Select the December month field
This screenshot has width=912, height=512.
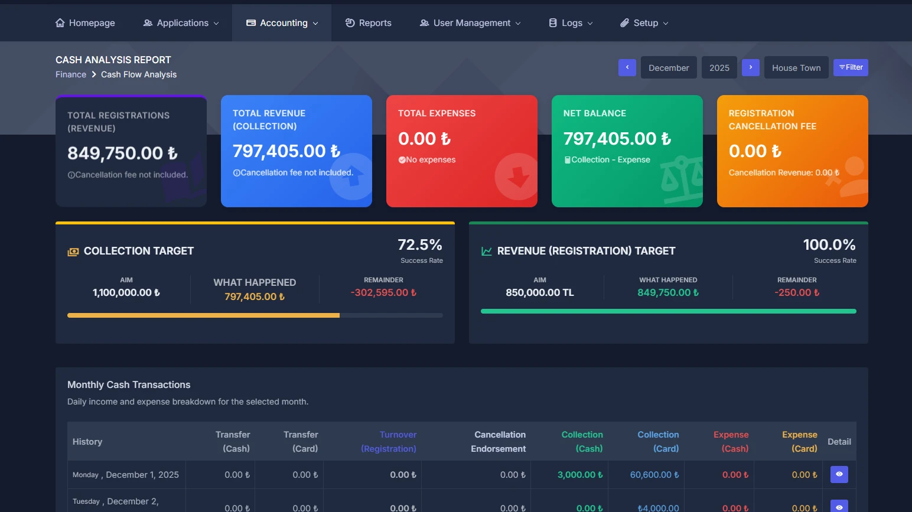pos(669,68)
